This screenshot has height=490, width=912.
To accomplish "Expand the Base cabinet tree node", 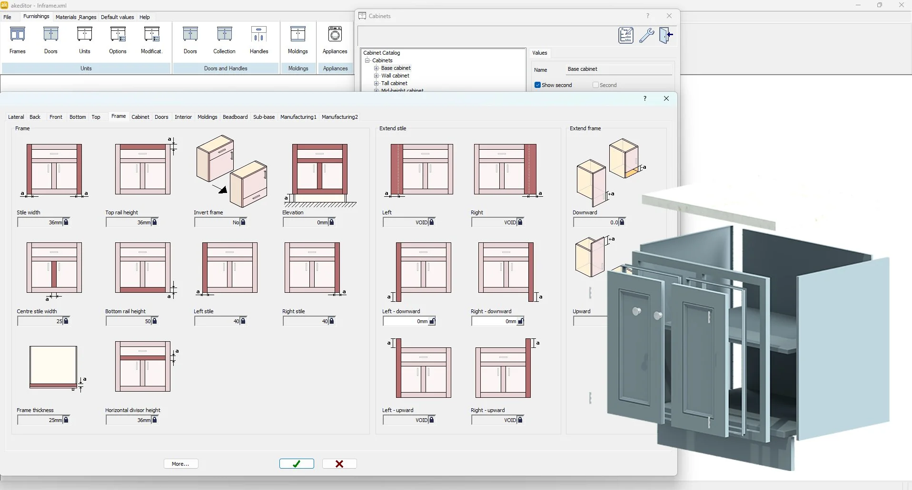I will tap(377, 68).
